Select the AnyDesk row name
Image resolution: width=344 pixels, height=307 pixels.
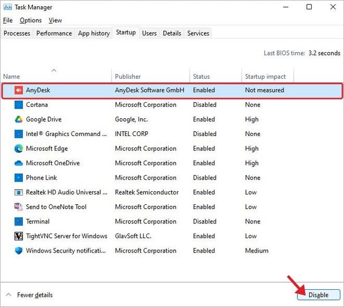(38, 90)
